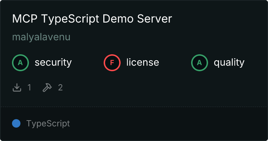The image size is (268, 141).
Task: Click the green A quality grade badge
Action: pyautogui.click(x=200, y=63)
